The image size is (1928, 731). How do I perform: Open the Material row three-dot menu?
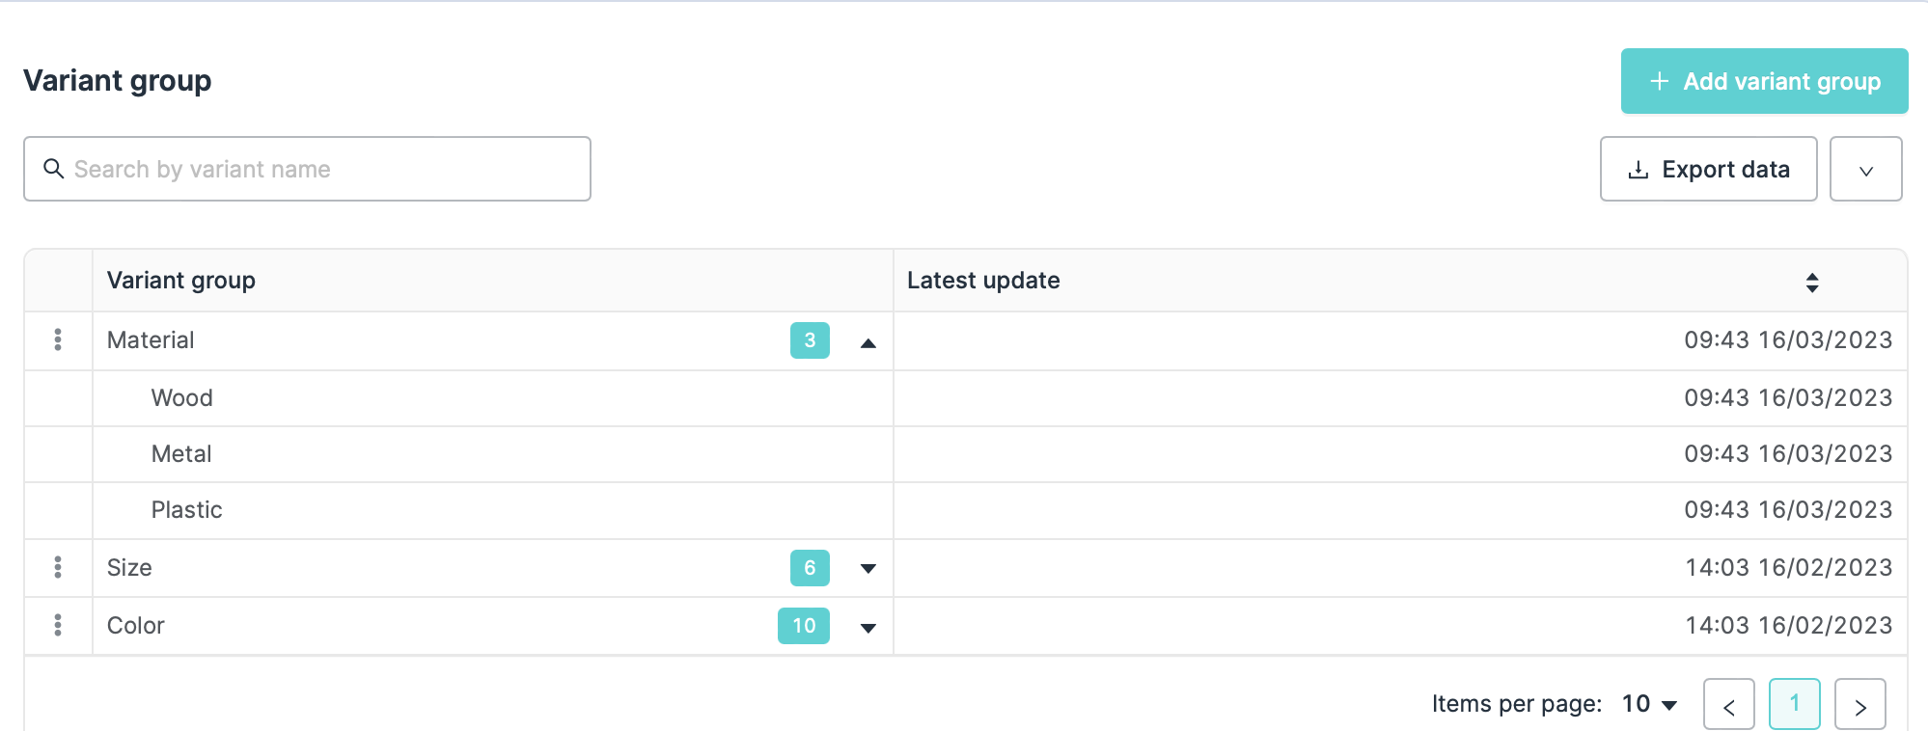click(x=58, y=339)
